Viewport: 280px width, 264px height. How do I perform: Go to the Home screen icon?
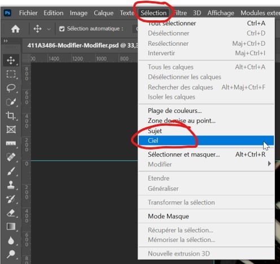pos(15,29)
